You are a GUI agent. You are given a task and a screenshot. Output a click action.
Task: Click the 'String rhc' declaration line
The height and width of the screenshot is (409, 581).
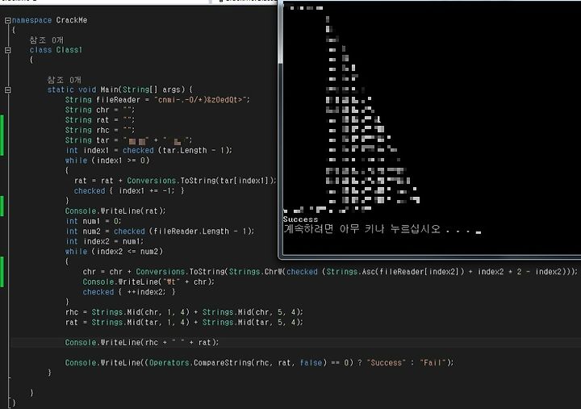click(100, 130)
